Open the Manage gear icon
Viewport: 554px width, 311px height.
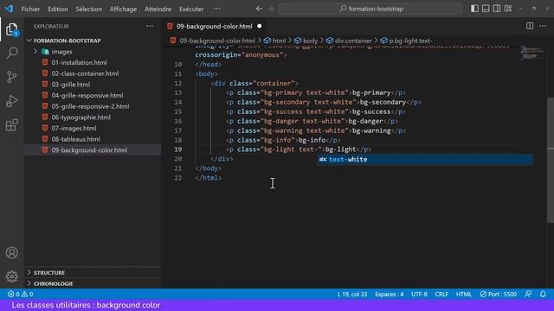pos(11,276)
